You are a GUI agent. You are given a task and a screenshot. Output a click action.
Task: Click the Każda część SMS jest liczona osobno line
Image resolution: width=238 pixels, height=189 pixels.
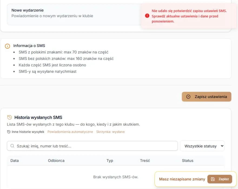click(x=52, y=65)
